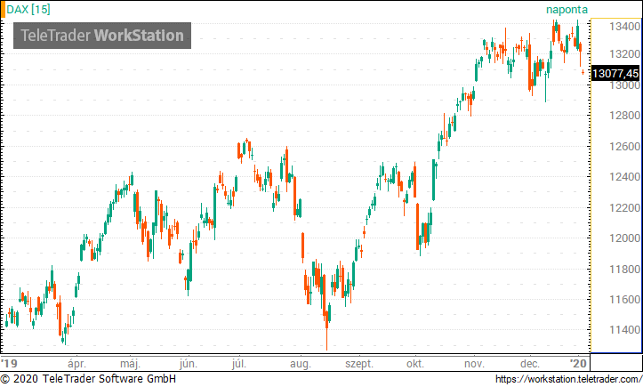
Task: Click the ápr. month label
Action: (x=76, y=364)
